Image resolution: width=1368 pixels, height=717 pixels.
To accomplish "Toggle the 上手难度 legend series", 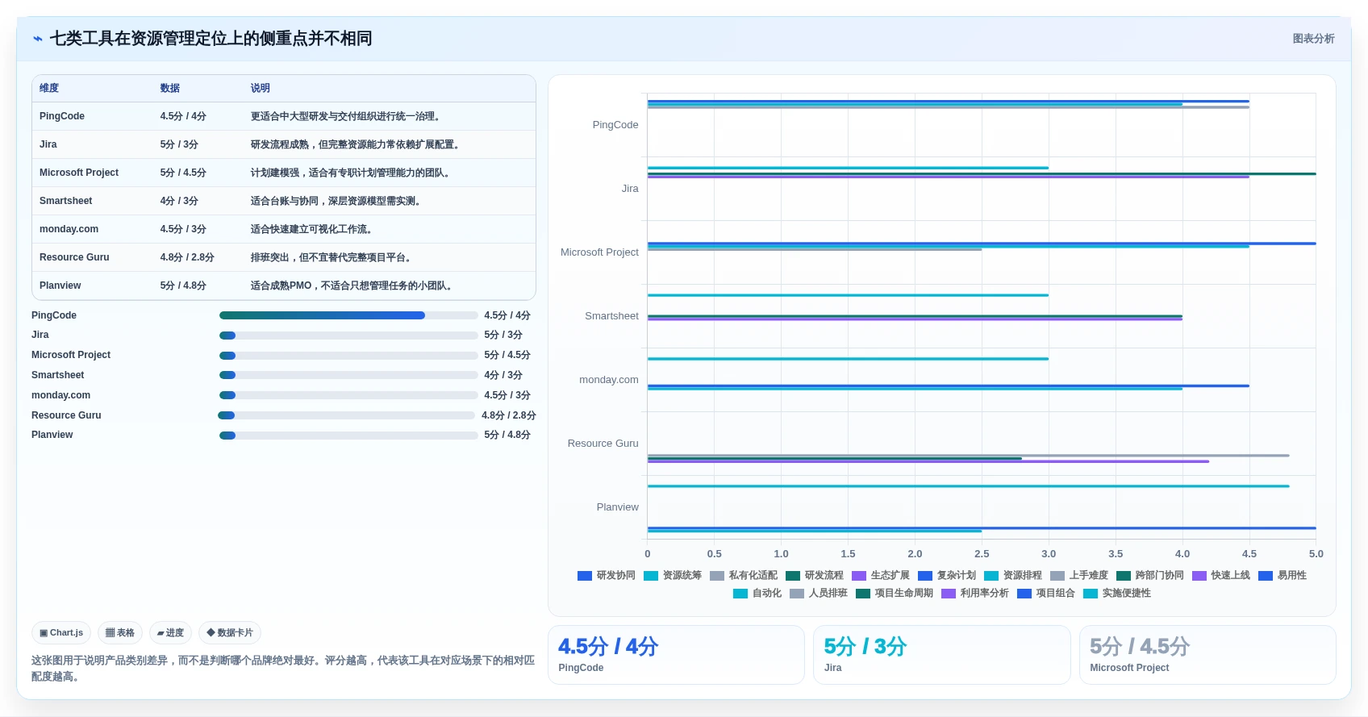I will tap(1079, 575).
